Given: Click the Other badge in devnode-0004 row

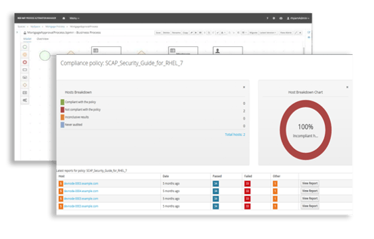Looking at the screenshot, I should pyautogui.click(x=275, y=191).
